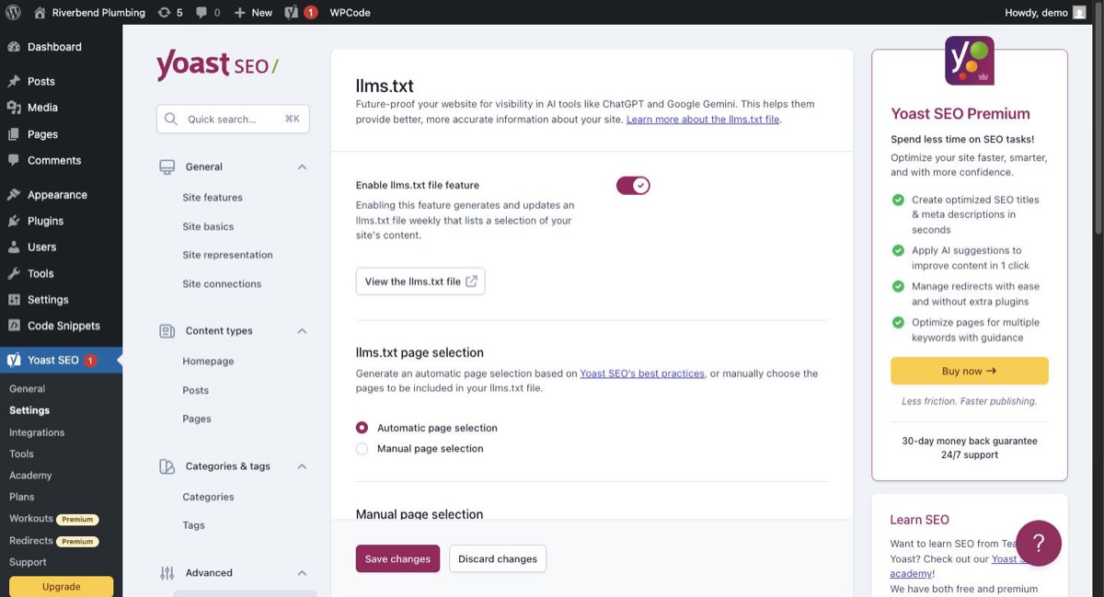Open Site representation settings
1104x597 pixels.
(x=227, y=255)
